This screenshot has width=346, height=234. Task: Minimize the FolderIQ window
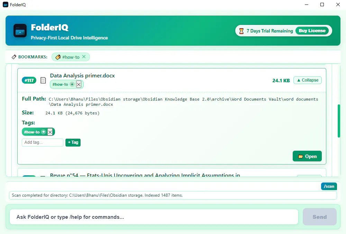point(306,4)
